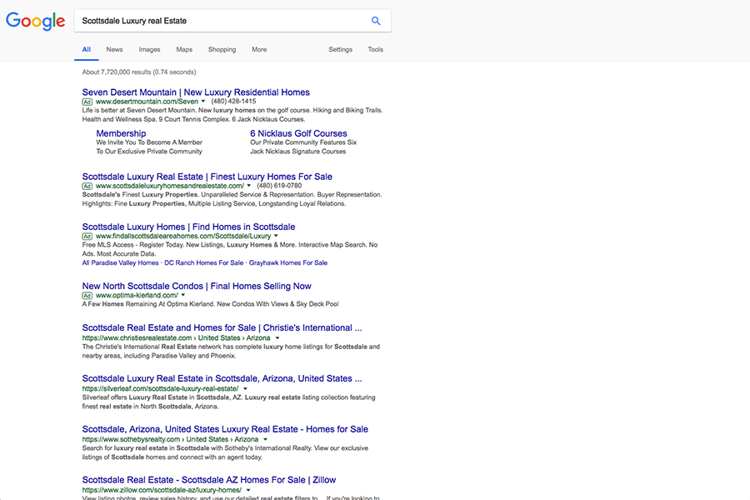Screen dimensions: 750x500
Task: Expand dropdown arrow after optima-kierland.com URL
Action: coord(183,295)
